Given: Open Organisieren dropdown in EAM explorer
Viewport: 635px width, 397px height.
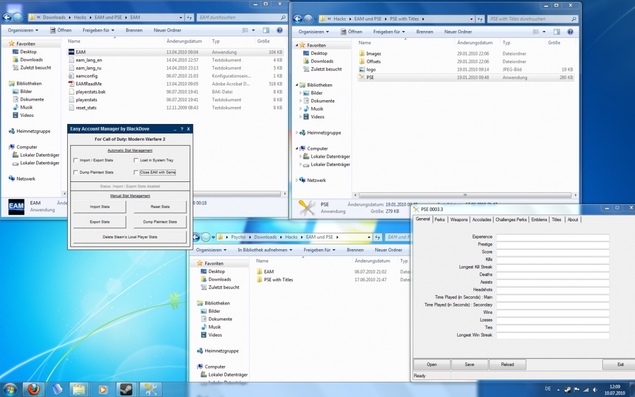Looking at the screenshot, I should tap(23, 30).
